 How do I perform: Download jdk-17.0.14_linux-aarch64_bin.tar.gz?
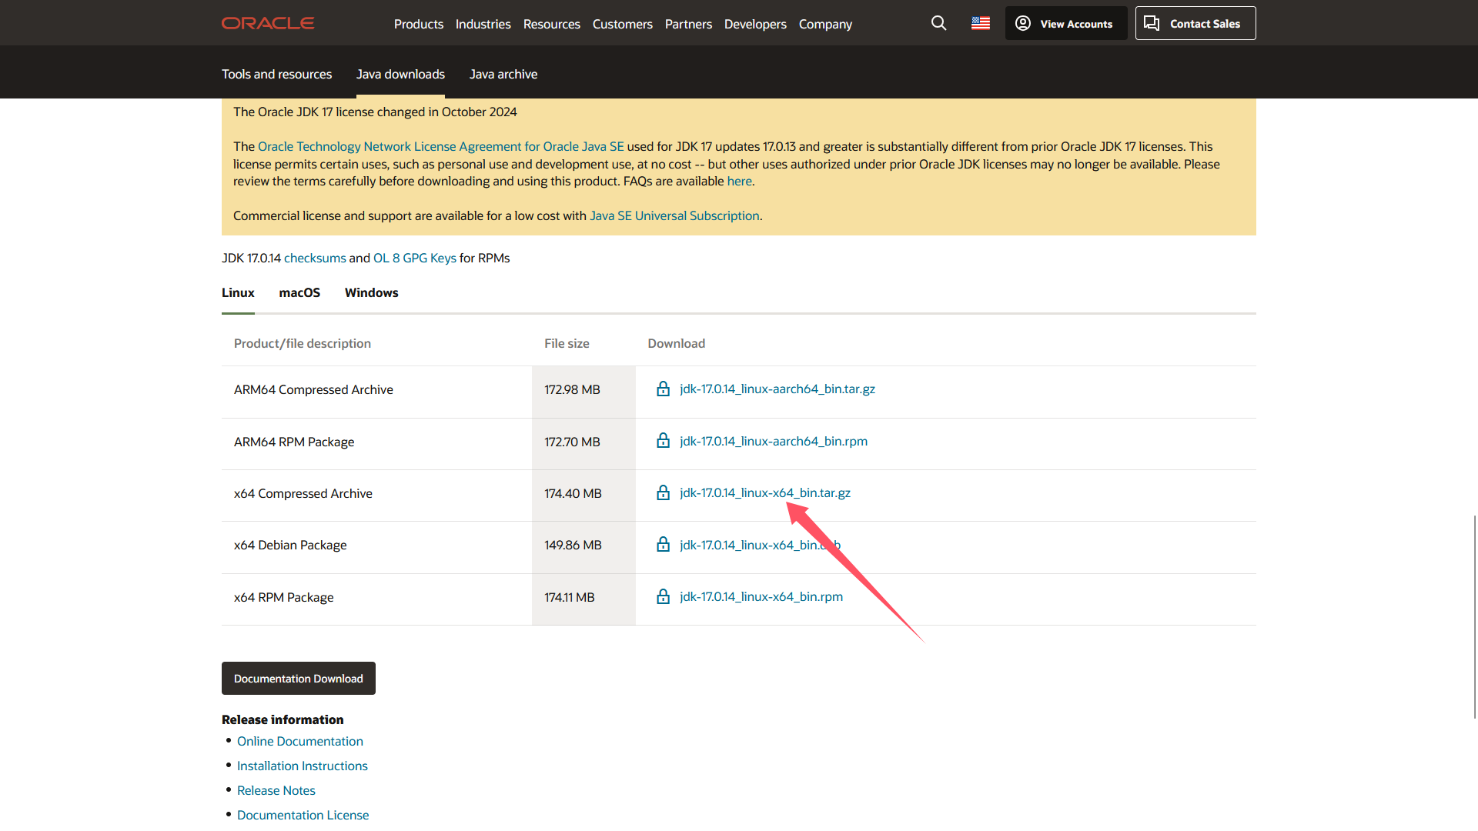pyautogui.click(x=777, y=389)
